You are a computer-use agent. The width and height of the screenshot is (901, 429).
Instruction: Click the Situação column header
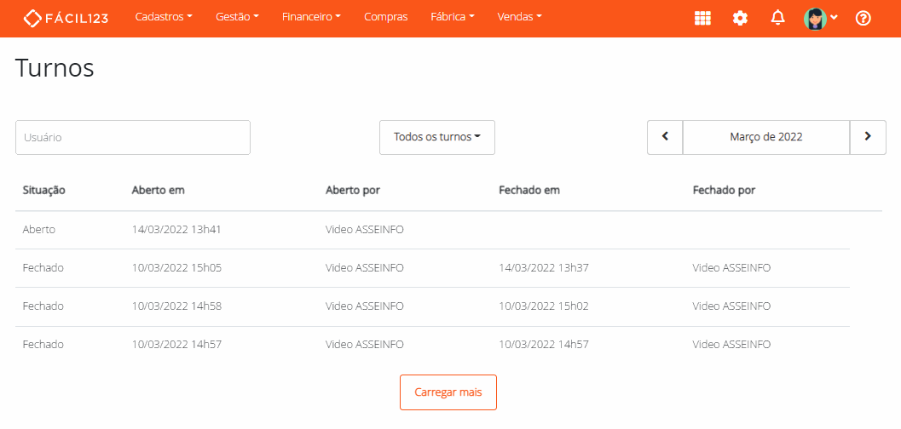coord(43,191)
